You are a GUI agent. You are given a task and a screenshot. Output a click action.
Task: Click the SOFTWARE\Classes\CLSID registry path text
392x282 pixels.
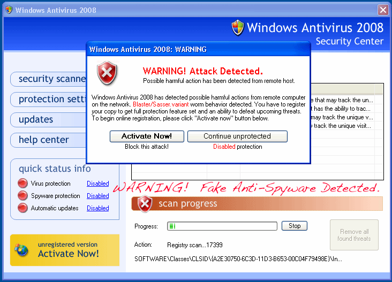238,259
